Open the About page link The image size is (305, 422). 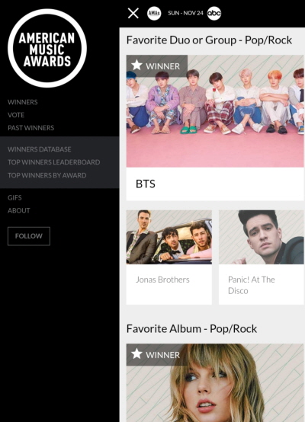[x=19, y=211]
